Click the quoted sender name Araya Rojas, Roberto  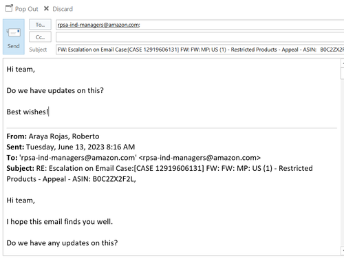[x=64, y=136]
